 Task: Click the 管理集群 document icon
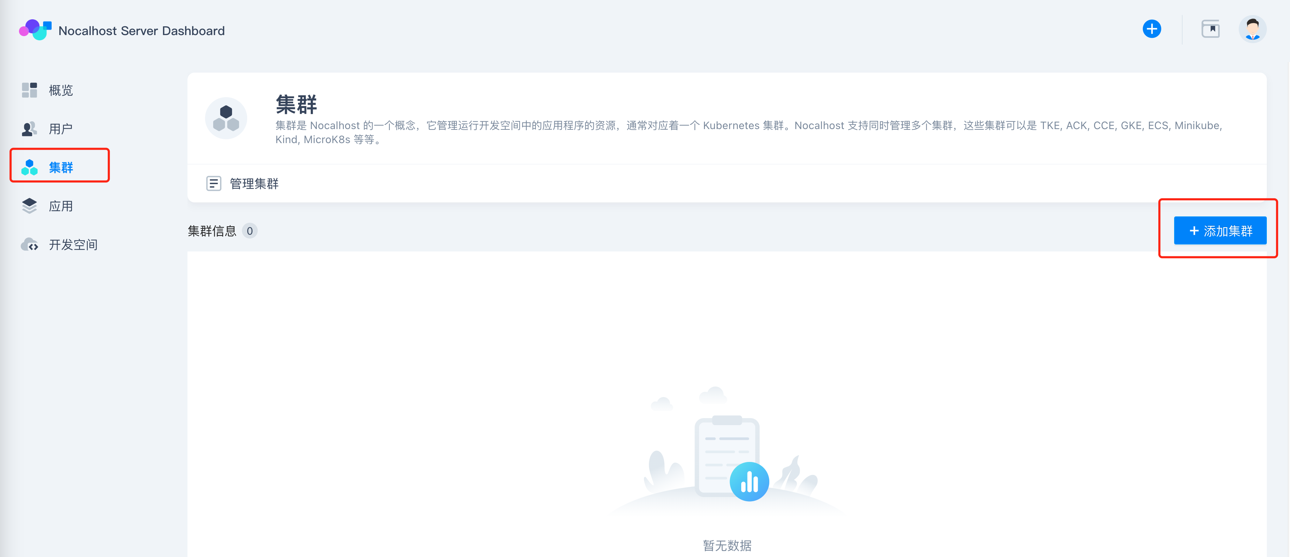click(x=214, y=184)
